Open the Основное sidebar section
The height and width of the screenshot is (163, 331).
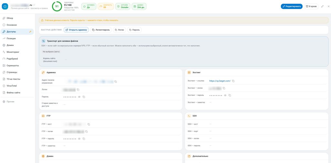(17, 25)
